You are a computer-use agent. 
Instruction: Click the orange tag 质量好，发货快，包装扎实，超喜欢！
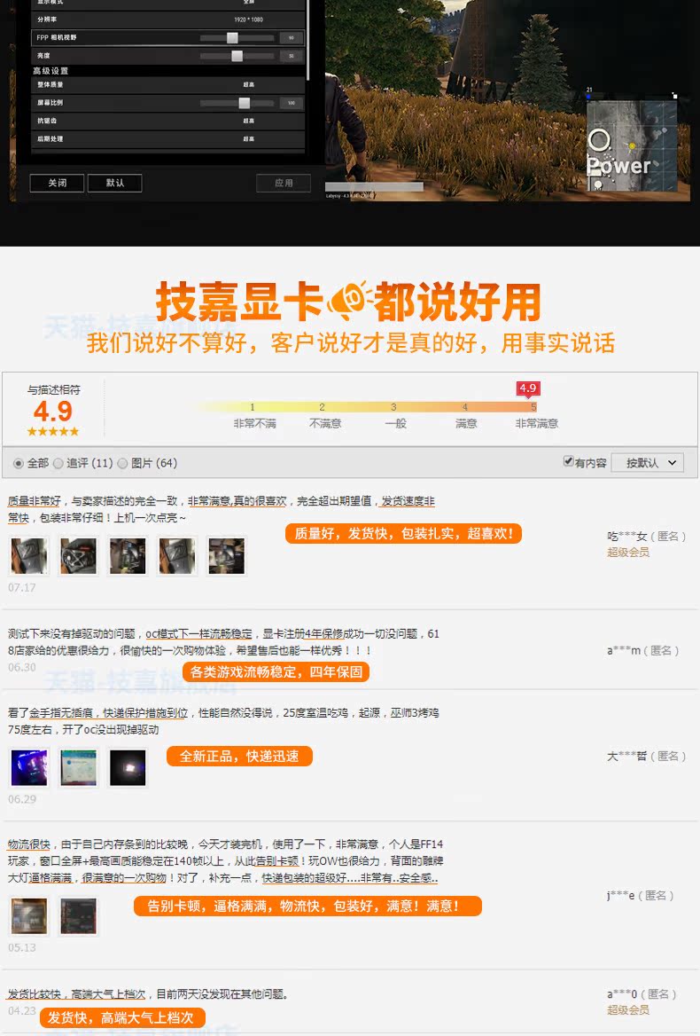coord(403,534)
